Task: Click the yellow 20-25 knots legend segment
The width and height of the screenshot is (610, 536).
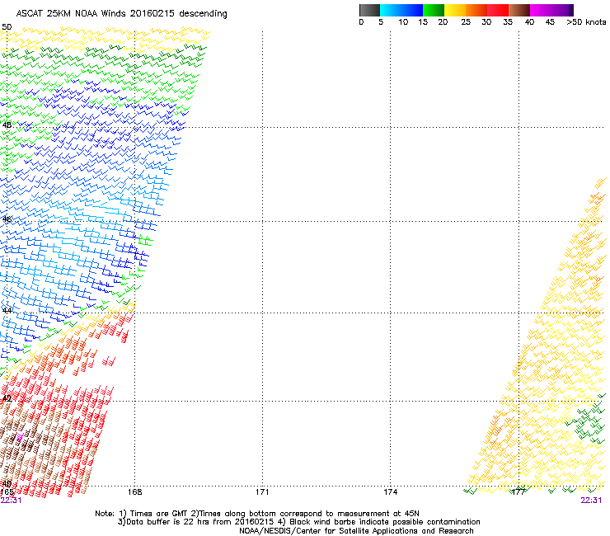Action: [x=455, y=10]
